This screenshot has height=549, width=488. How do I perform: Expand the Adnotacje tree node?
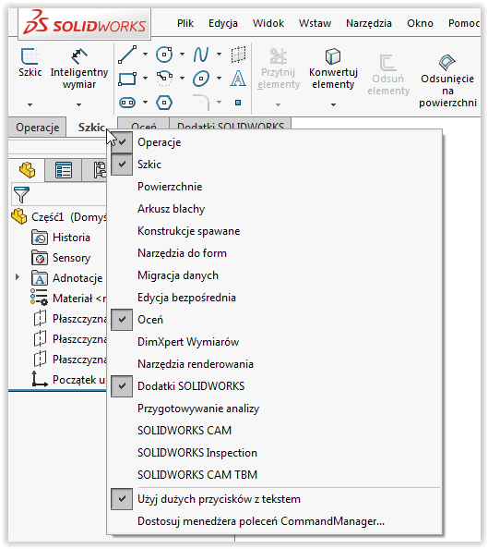pos(18,277)
